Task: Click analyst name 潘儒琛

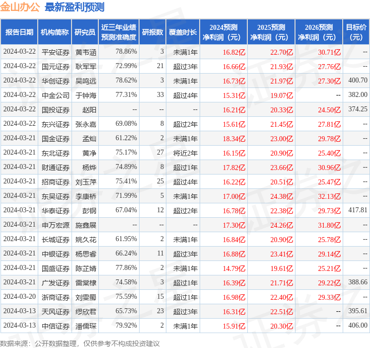Action: click(x=85, y=326)
